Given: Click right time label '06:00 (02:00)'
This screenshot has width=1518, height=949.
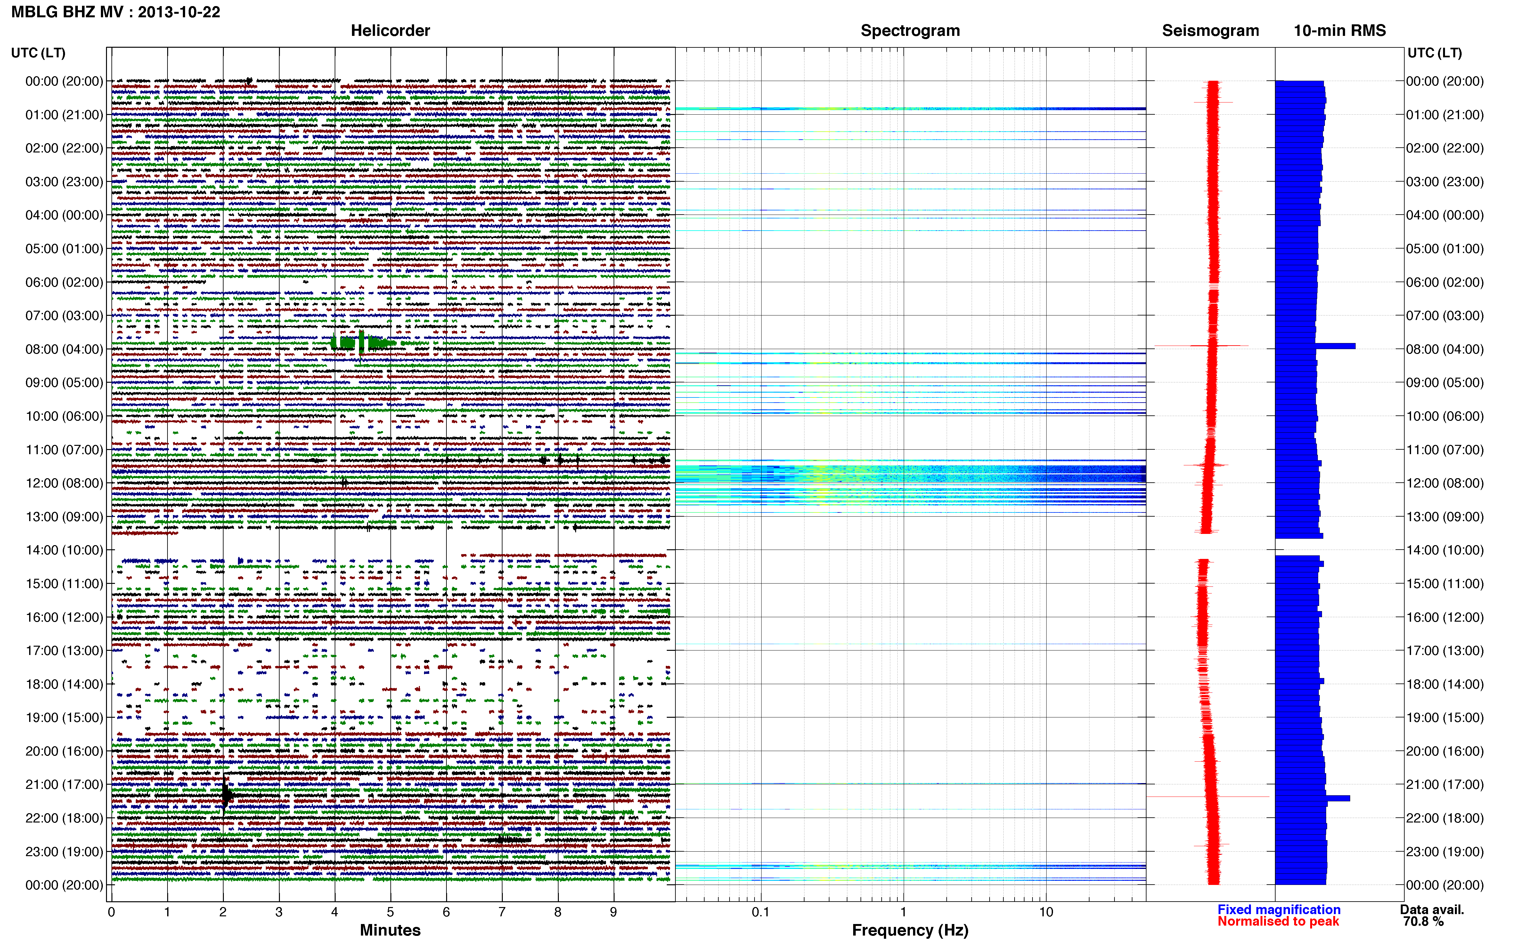Looking at the screenshot, I should click(1445, 282).
